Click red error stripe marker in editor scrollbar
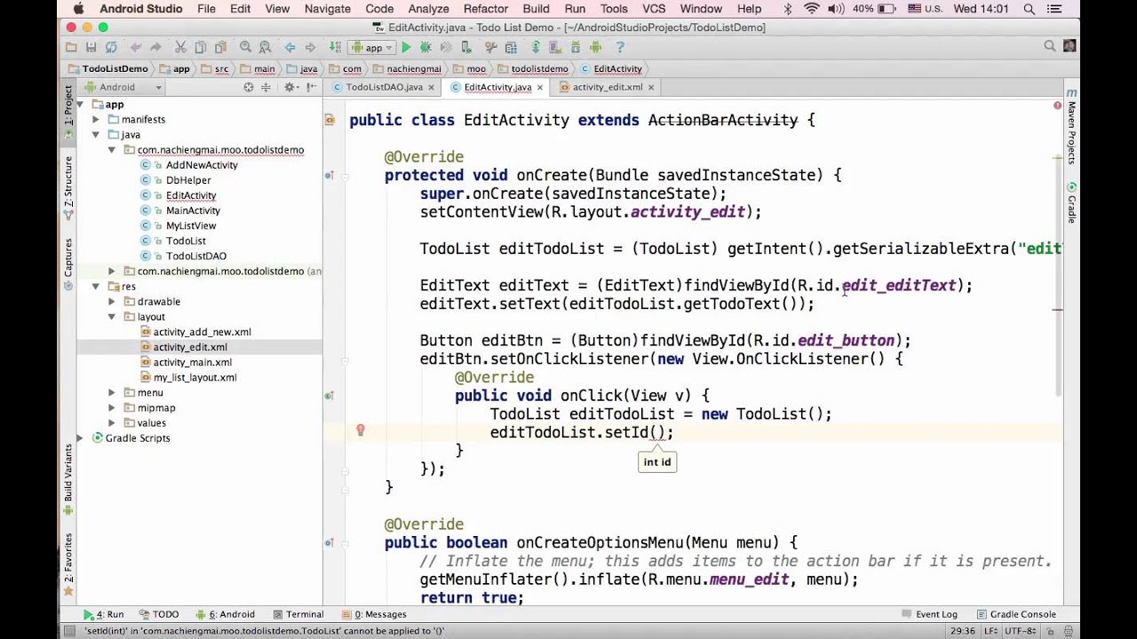The width and height of the screenshot is (1137, 639). point(1057,310)
